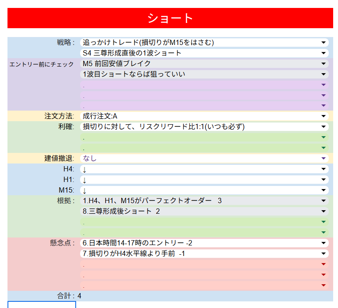Screen dimensions: 338x308
Task: Click the arrow on the リスクリワード比1:1 row
Action: tap(324, 127)
